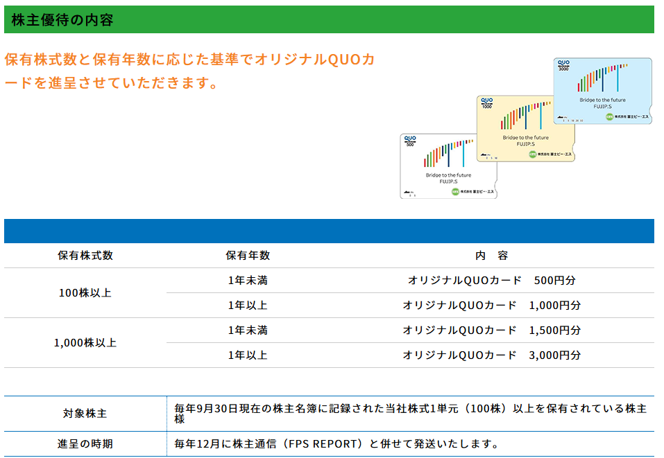Click the 100株以上 row label
This screenshot has width=664, height=458.
pyautogui.click(x=85, y=293)
